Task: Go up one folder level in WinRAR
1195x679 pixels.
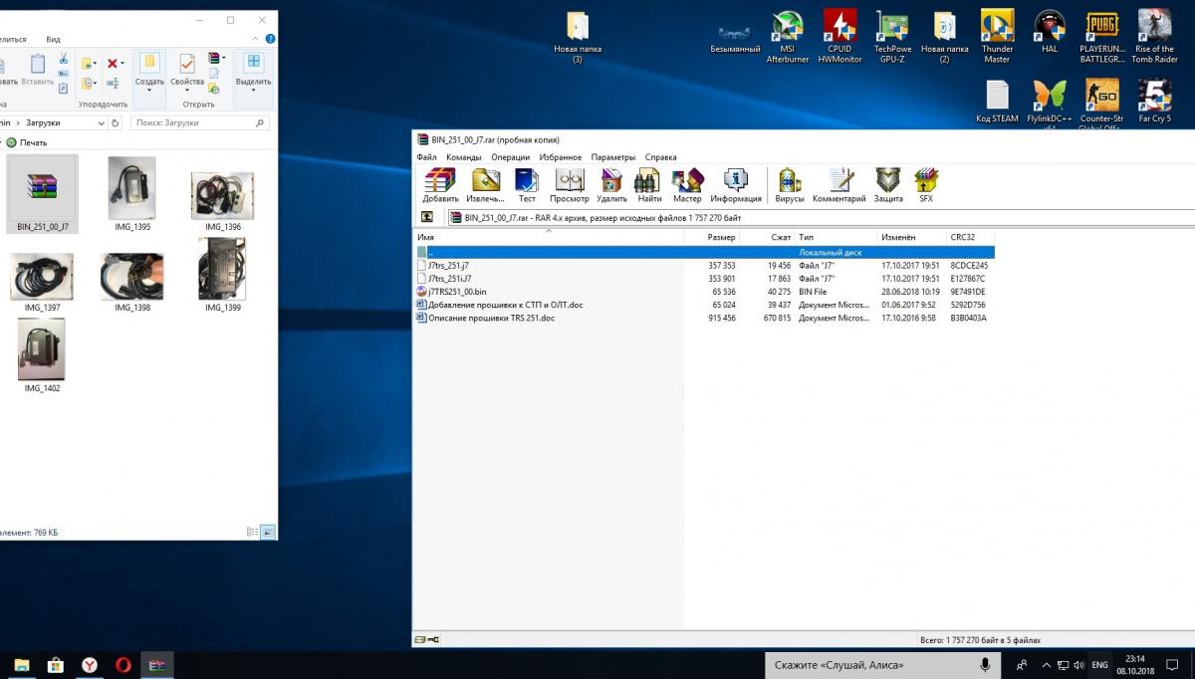Action: tap(427, 217)
